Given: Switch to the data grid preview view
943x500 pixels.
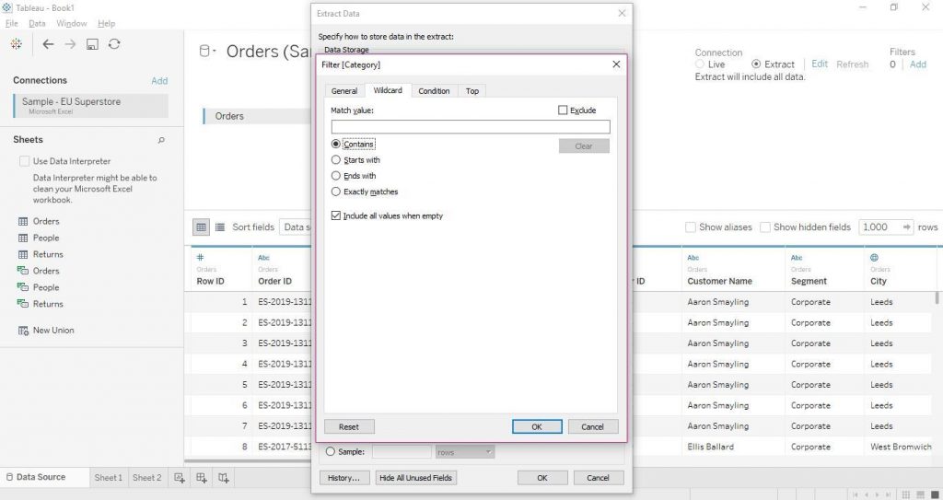Looking at the screenshot, I should (201, 227).
